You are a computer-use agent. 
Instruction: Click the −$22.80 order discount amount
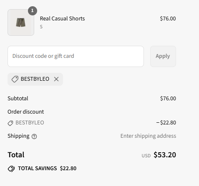pos(166,123)
